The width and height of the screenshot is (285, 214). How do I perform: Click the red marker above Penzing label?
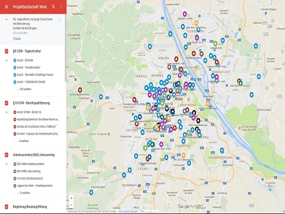tap(135, 99)
